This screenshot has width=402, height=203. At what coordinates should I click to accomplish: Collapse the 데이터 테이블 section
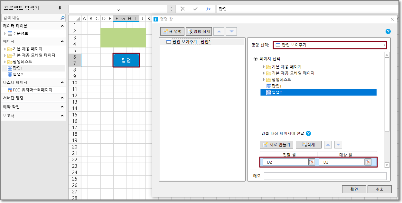tap(62, 26)
